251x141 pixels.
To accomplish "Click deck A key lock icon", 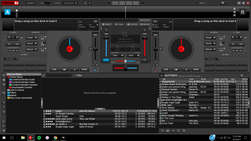I will point(97,25).
